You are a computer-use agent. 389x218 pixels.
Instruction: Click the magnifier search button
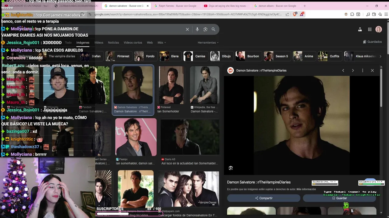213,29
